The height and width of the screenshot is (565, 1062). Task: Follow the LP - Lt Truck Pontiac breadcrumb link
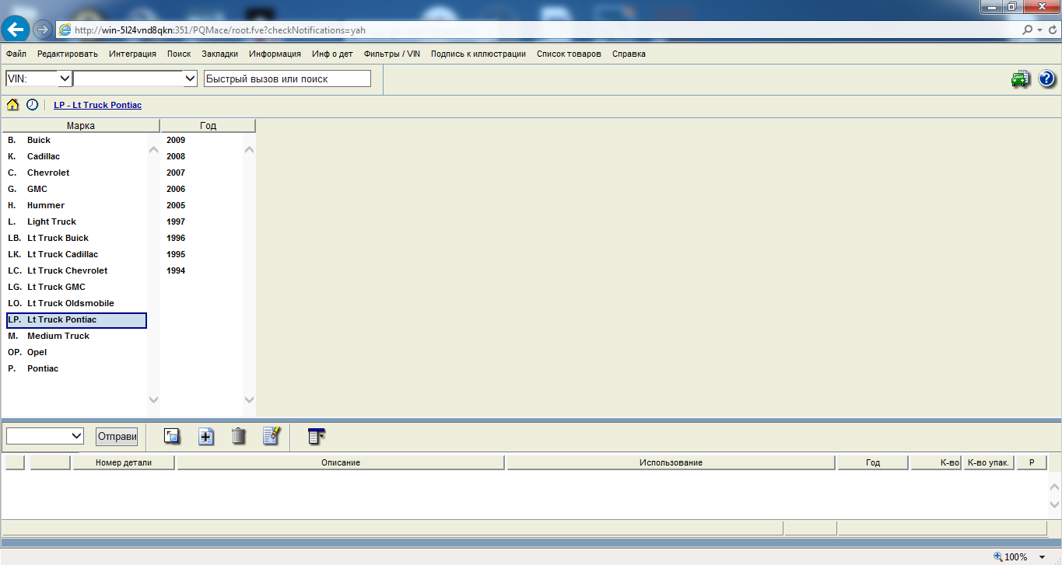point(98,105)
